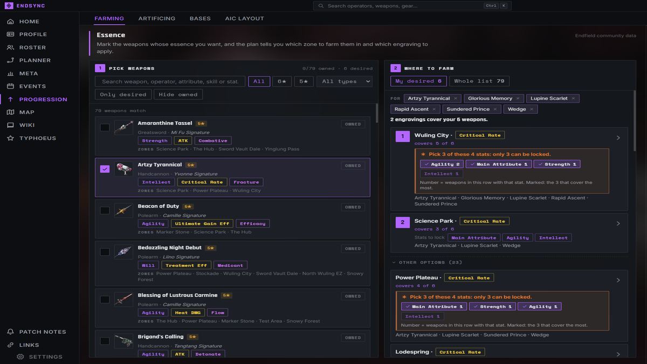Remove Lupine Scarlet chip with its x
Screen dimensions: 647x364
(x=573, y=99)
